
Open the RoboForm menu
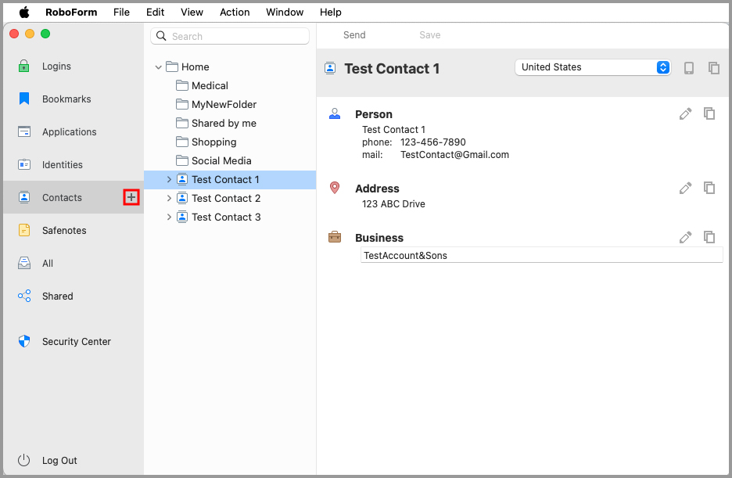click(71, 13)
